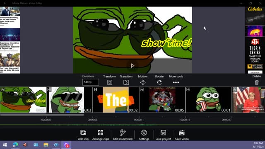Click the SHOP NOW ad button
This screenshot has height=149, width=265.
tap(255, 72)
